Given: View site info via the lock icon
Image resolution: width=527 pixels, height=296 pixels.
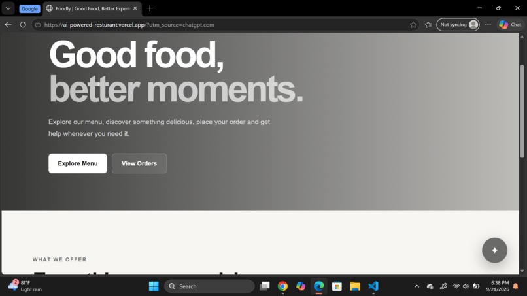Looking at the screenshot, I should tap(38, 25).
